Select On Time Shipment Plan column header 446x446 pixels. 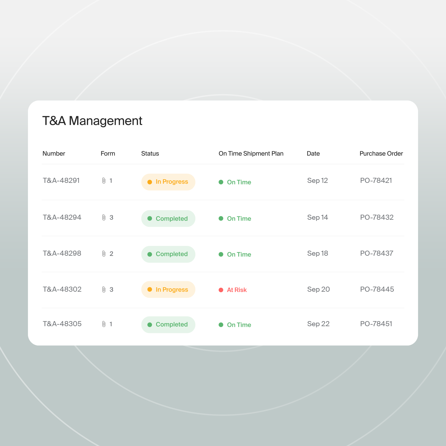click(x=251, y=153)
